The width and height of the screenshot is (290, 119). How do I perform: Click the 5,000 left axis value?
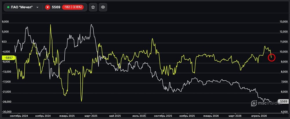pos(5,32)
